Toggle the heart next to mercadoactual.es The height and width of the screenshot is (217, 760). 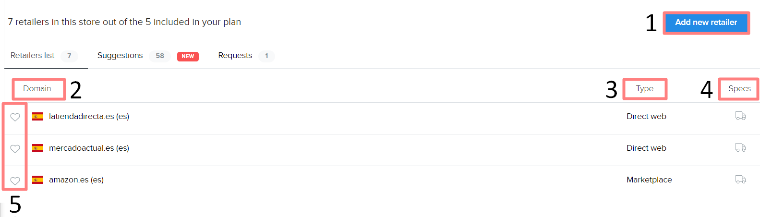click(15, 149)
